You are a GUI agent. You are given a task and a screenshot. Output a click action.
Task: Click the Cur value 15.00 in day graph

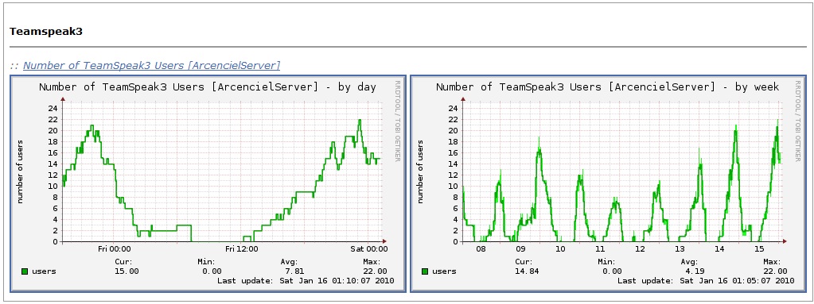(x=127, y=271)
